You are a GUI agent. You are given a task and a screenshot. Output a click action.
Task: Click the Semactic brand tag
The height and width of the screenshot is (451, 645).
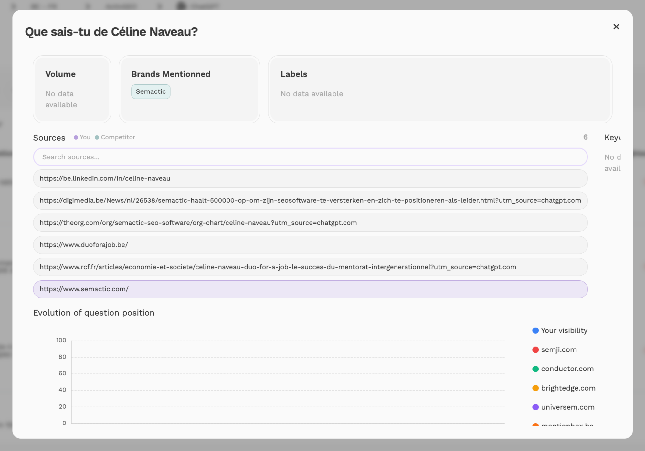click(x=151, y=91)
